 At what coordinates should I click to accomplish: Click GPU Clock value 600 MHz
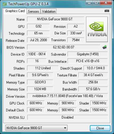click(36, 103)
